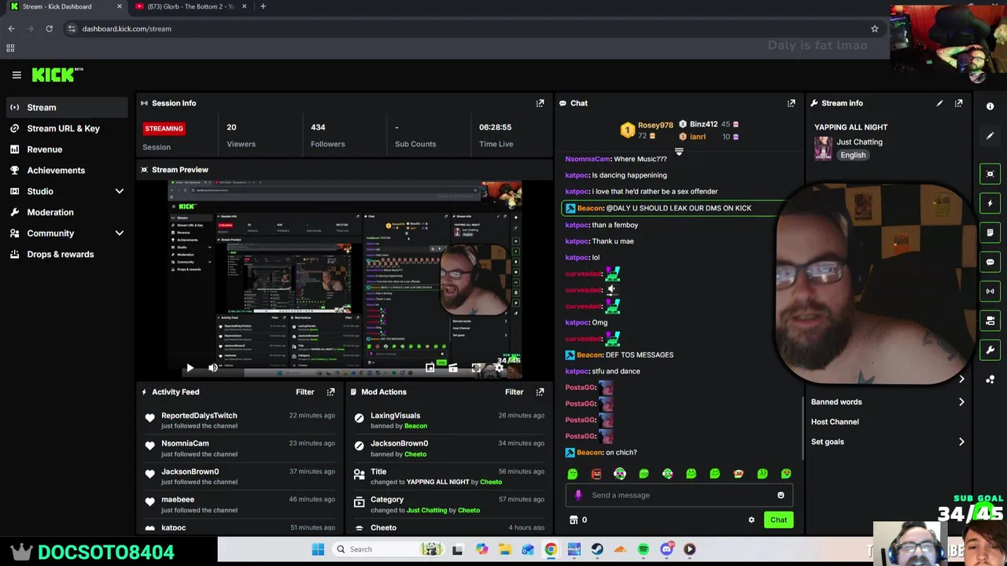Open Steam from the taskbar

(x=597, y=549)
